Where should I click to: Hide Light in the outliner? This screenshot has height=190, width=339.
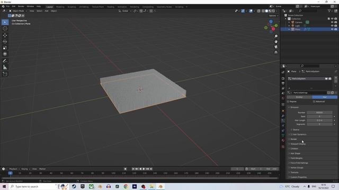tap(332, 26)
